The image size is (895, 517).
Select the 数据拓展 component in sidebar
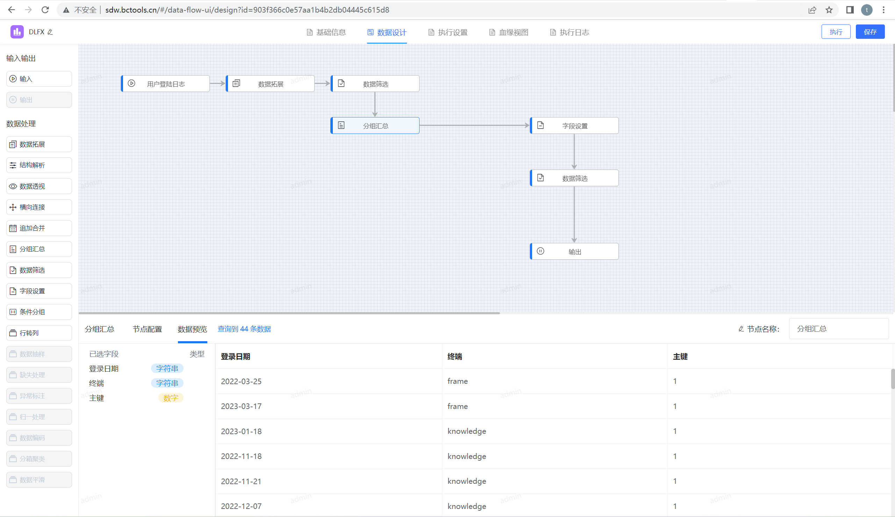[x=39, y=144]
